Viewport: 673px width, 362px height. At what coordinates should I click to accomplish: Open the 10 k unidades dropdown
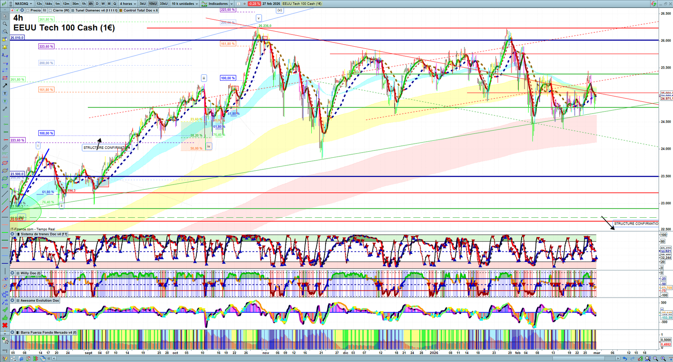185,4
